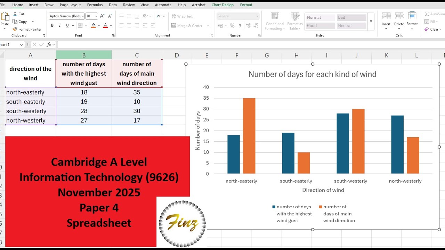Click the Insert Function fx icon
The image size is (445, 250).
click(x=49, y=44)
